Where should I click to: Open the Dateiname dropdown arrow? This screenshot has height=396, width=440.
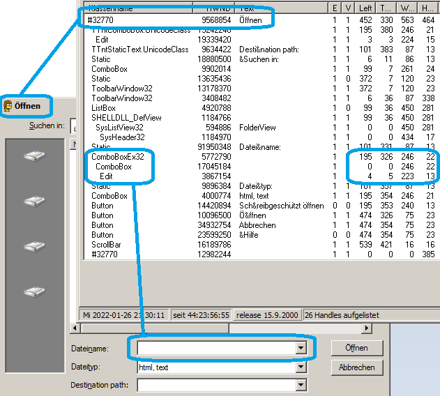pos(301,348)
